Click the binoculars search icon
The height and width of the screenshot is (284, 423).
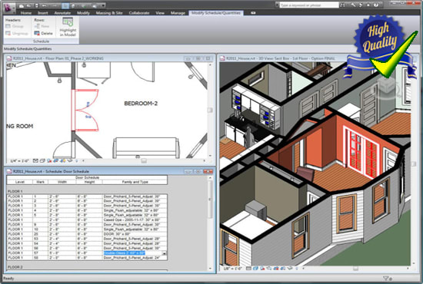tap(343, 5)
